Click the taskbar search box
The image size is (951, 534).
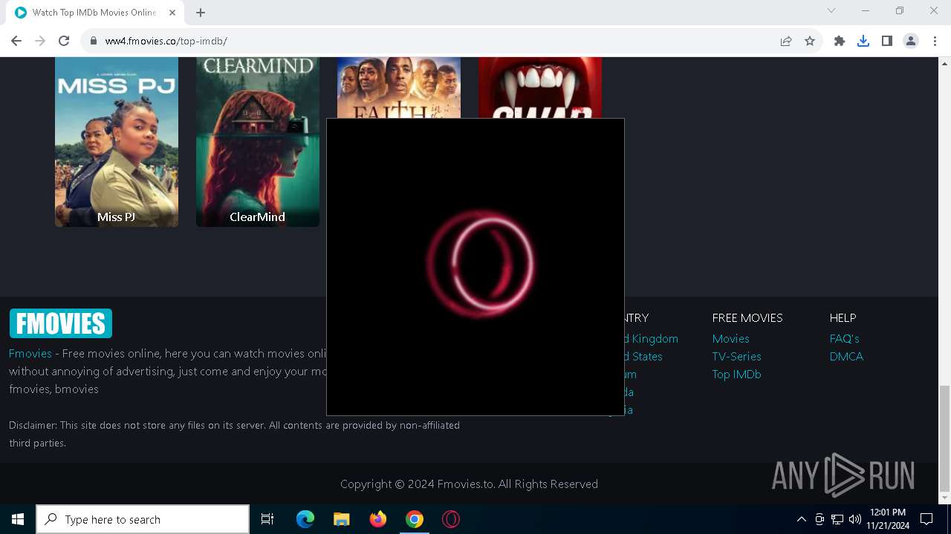pos(143,519)
